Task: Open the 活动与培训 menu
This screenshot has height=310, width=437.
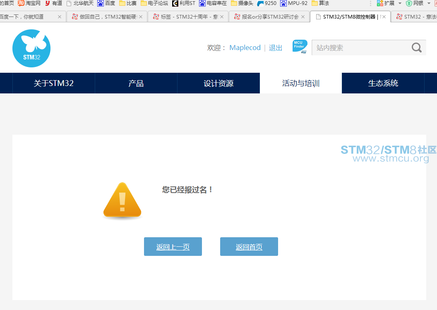Action: [x=301, y=83]
